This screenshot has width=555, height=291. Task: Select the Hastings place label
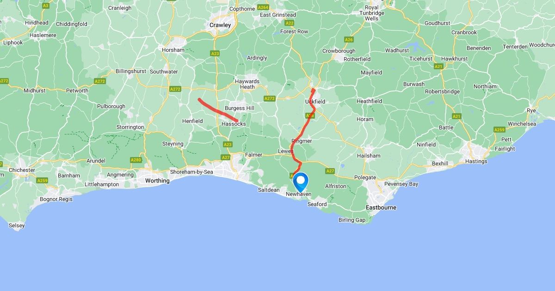pos(476,162)
